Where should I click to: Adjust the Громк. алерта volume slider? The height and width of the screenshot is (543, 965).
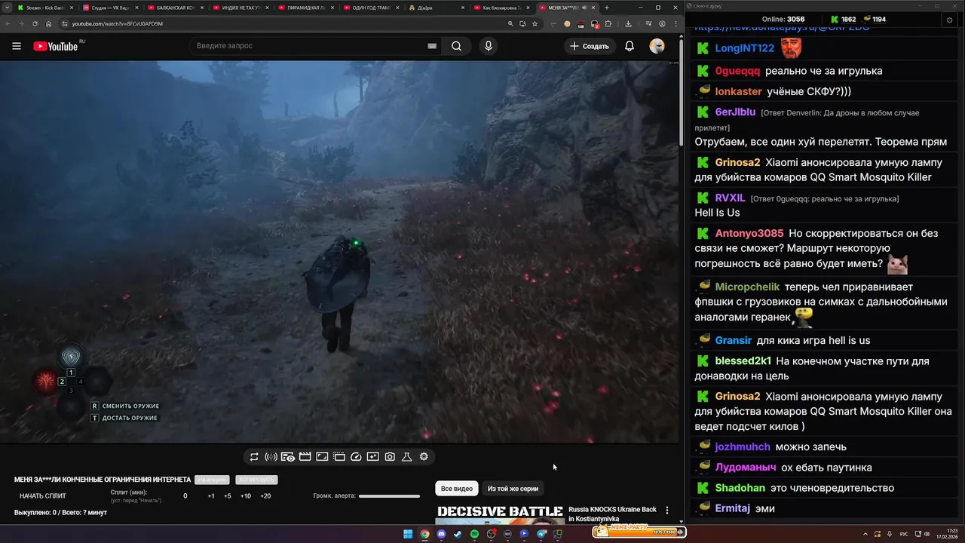click(x=389, y=496)
